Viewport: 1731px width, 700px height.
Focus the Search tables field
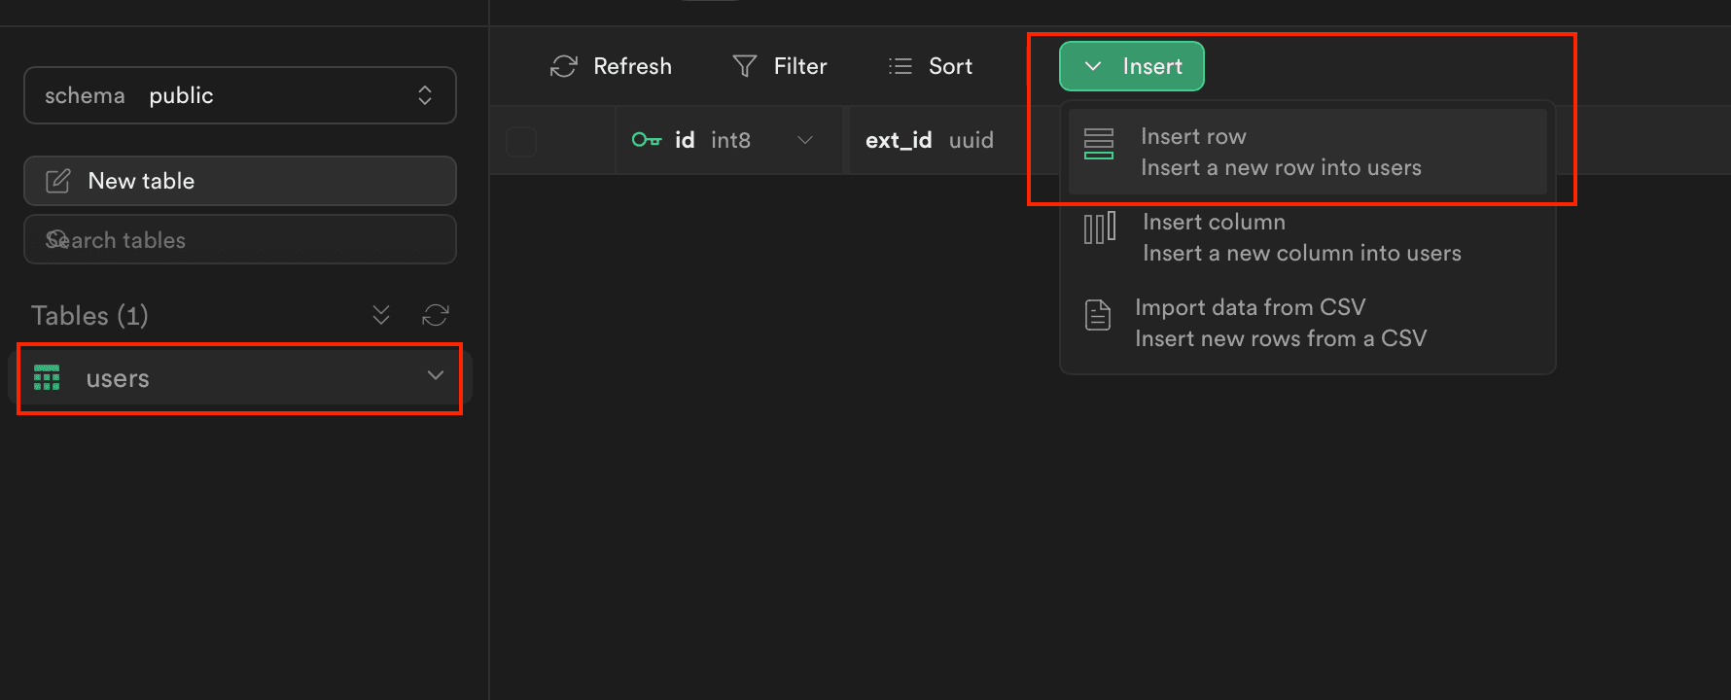click(240, 239)
